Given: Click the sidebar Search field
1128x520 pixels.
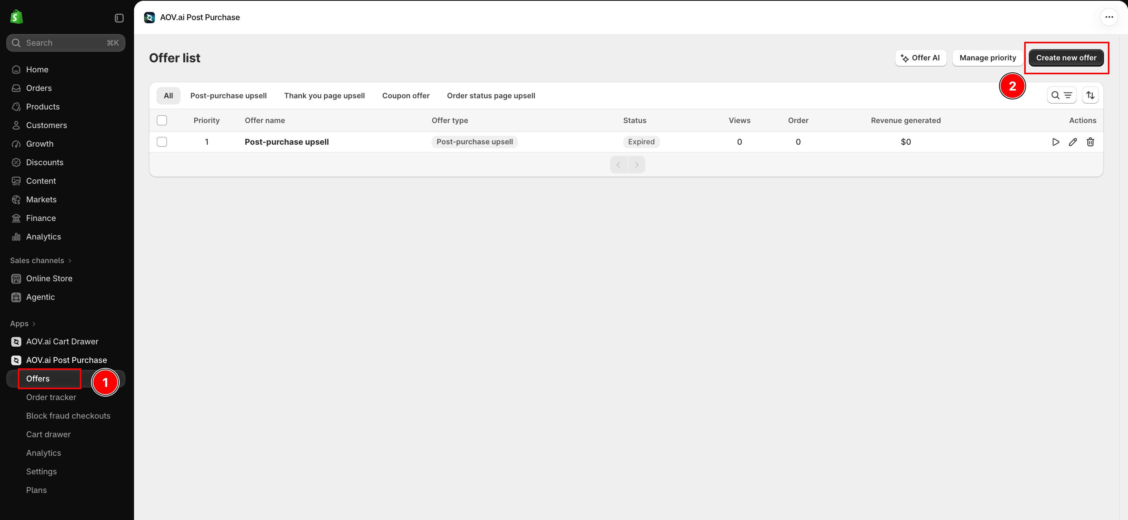Looking at the screenshot, I should [66, 43].
